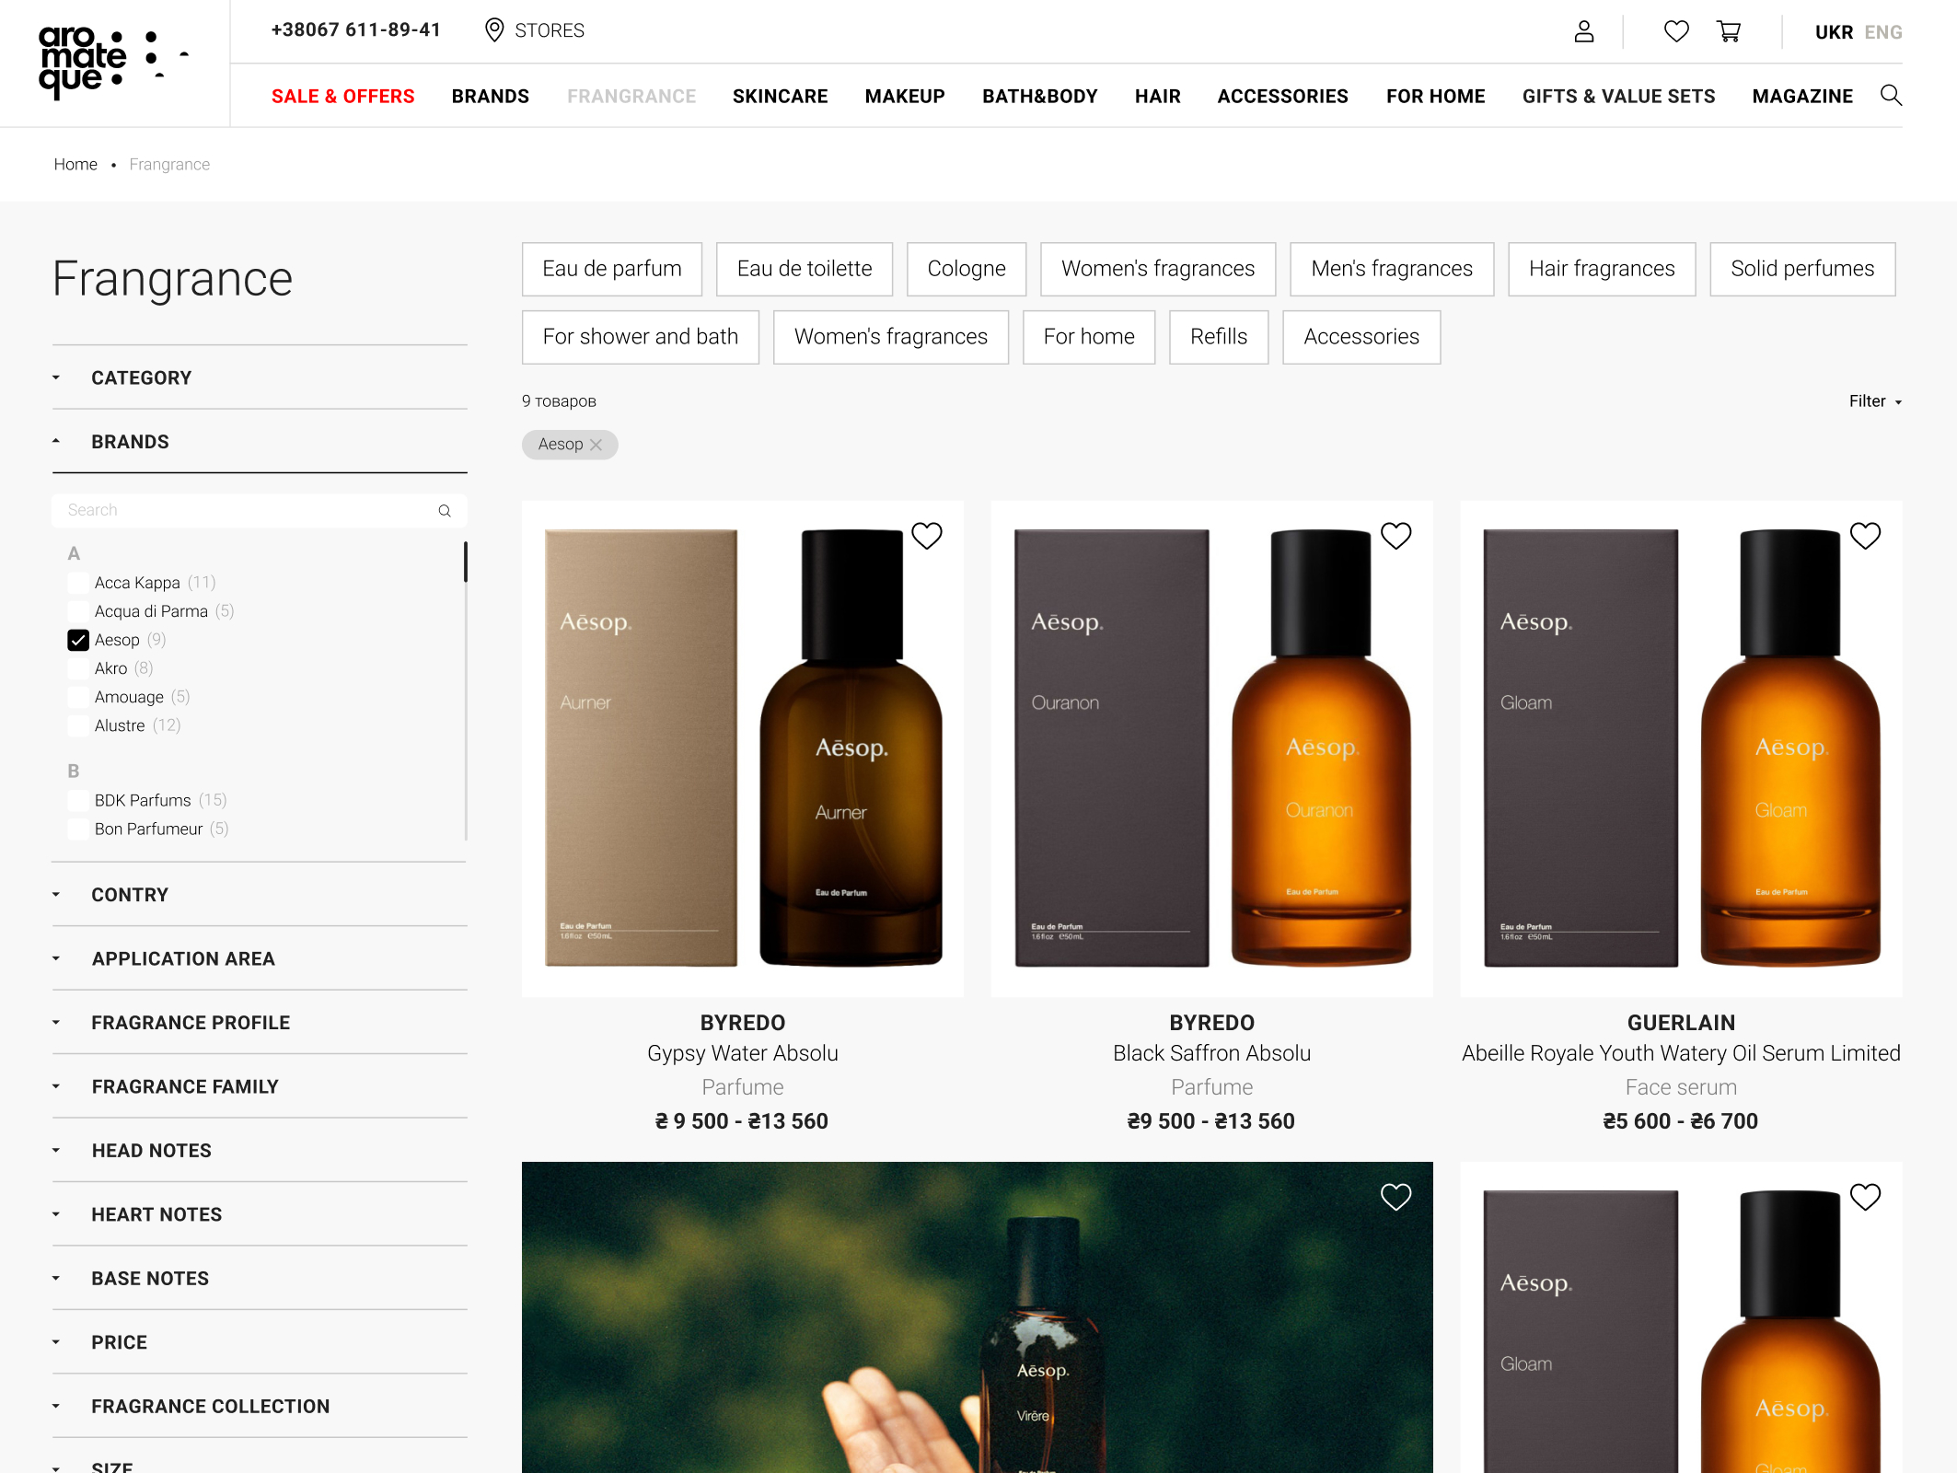Image resolution: width=1957 pixels, height=1473 pixels.
Task: Open the Brands navigation menu
Action: 490,96
